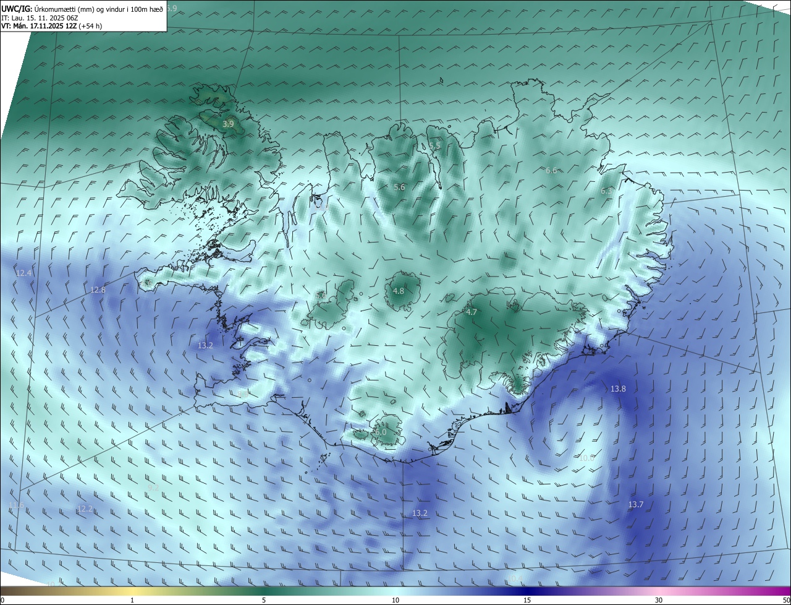This screenshot has width=791, height=605.
Task: Click the 5 tick on the color scale
Action: coord(264,600)
